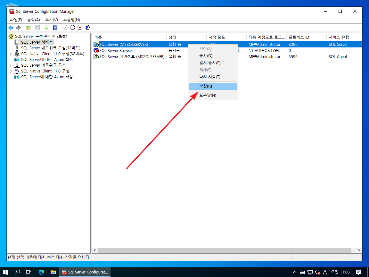Open Microsoft Edge from the taskbar
Screen dimensions: 369x277
click(x=41, y=272)
